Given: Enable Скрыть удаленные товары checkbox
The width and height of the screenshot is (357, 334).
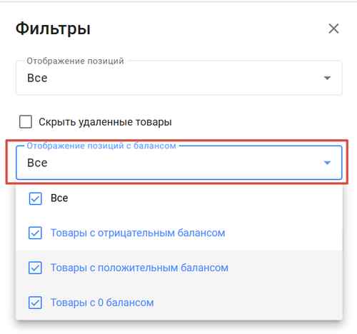Looking at the screenshot, I should pyautogui.click(x=26, y=122).
